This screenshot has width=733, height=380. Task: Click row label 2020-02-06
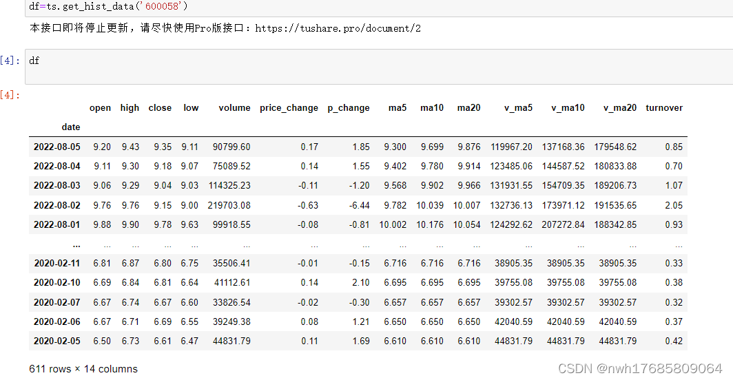tap(57, 322)
